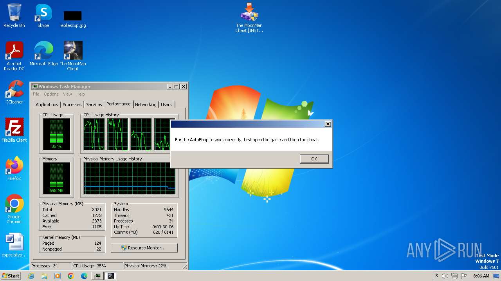This screenshot has height=281, width=501.
Task: Minimize the Task Manager window
Action: 170,87
